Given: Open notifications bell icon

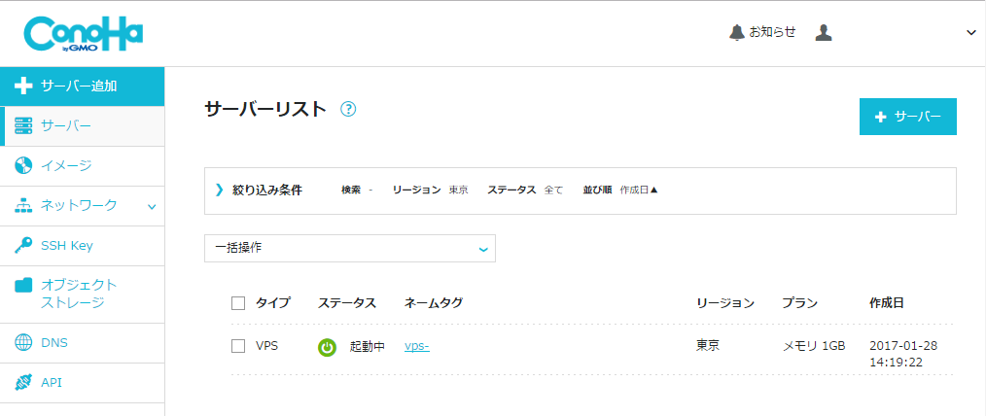Looking at the screenshot, I should [736, 32].
